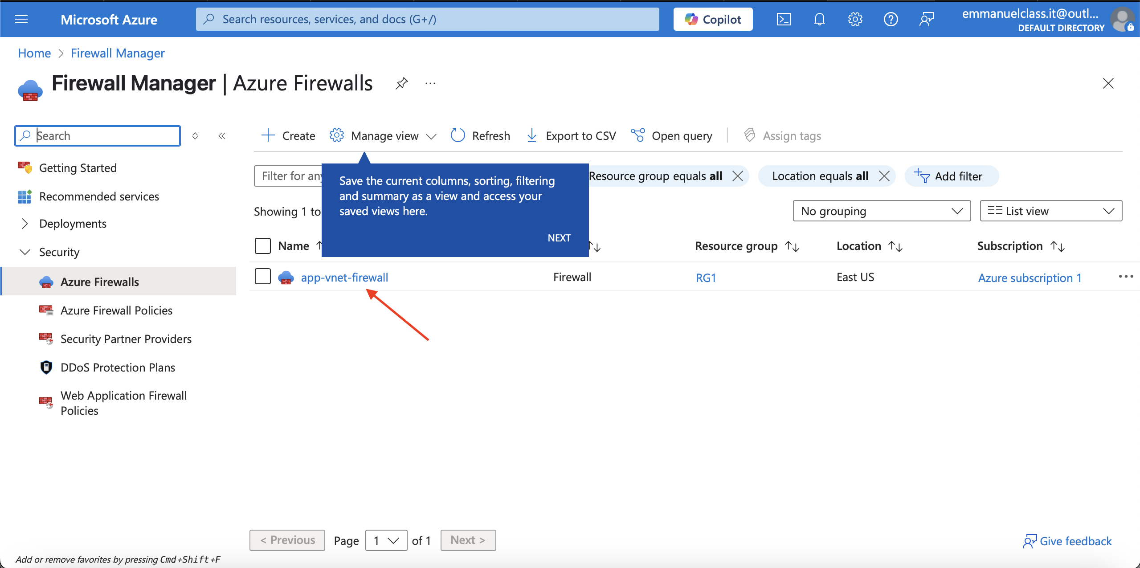Open the Help question mark menu

click(891, 19)
